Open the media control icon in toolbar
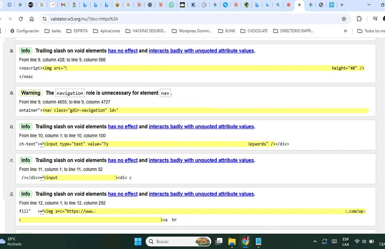The width and height of the screenshot is (385, 249). (375, 19)
